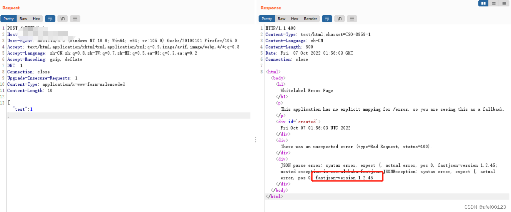Activate Pretty view for the Response
Image resolution: width=511 pixels, height=212 pixels.
[266, 19]
